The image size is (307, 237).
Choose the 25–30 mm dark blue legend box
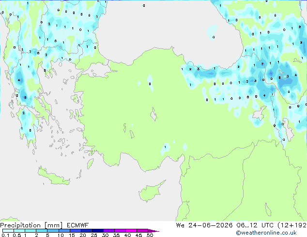click(x=97, y=231)
